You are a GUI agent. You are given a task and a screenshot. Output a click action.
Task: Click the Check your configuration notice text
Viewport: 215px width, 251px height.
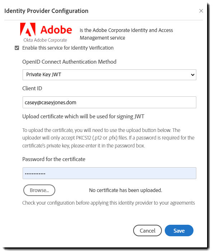pos(109,203)
